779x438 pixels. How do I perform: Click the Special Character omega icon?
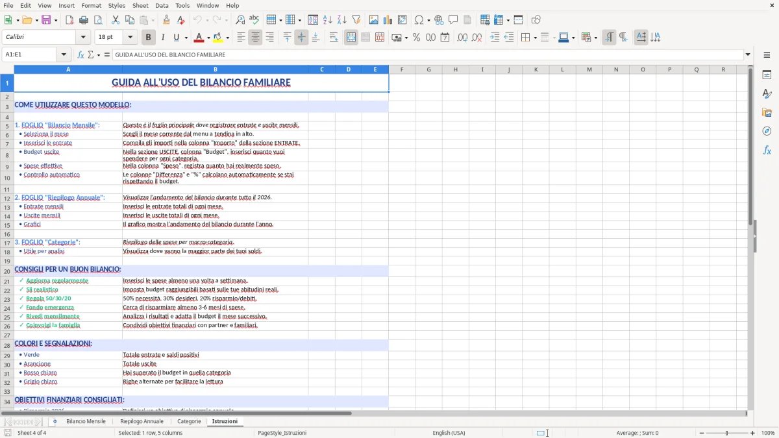(x=419, y=20)
